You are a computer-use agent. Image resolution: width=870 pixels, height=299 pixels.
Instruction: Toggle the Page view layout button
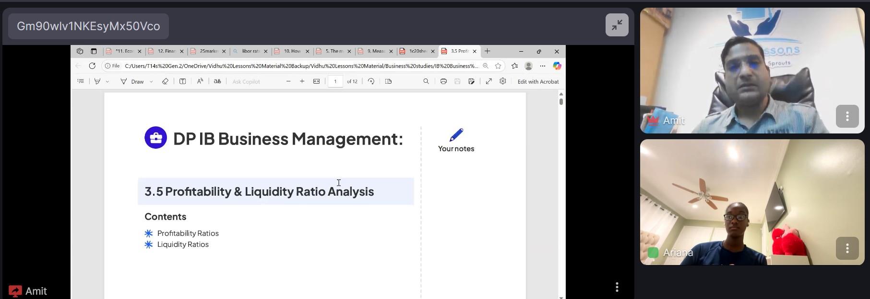coord(389,81)
